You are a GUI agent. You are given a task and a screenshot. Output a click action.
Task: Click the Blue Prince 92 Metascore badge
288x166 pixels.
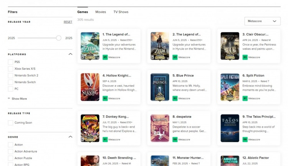[175, 98]
